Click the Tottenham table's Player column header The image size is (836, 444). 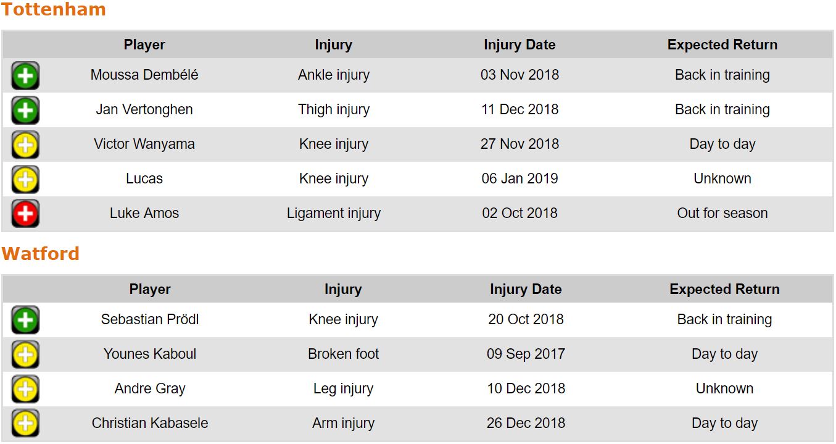click(144, 44)
